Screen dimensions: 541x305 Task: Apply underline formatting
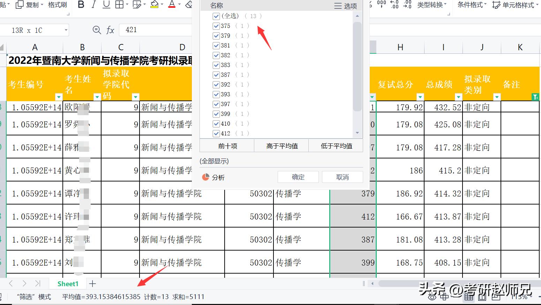106,5
